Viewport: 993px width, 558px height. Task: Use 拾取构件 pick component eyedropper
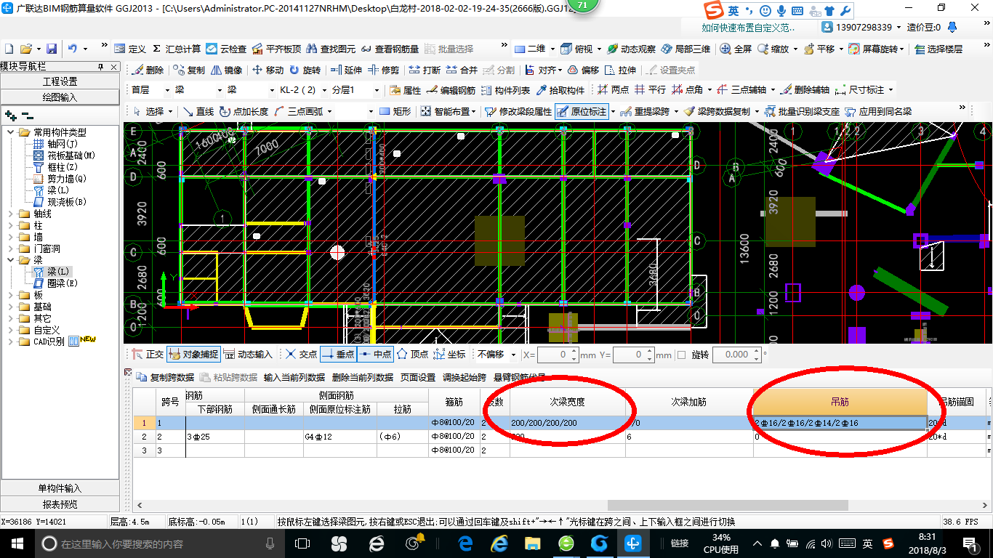tap(560, 90)
